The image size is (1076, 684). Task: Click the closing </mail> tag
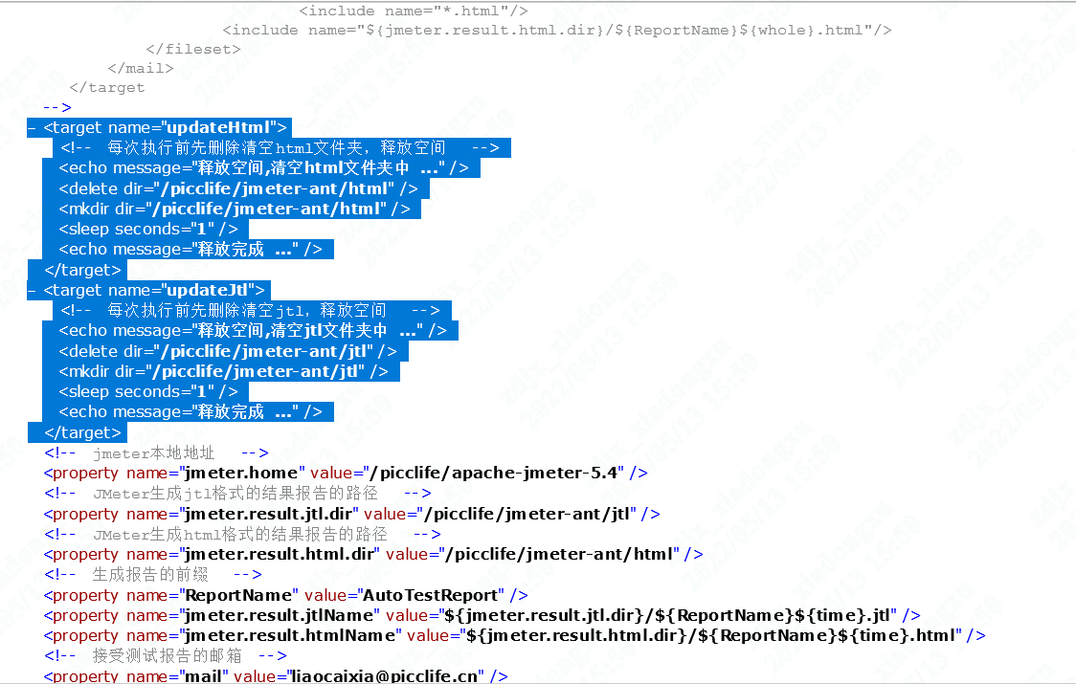[x=141, y=69]
